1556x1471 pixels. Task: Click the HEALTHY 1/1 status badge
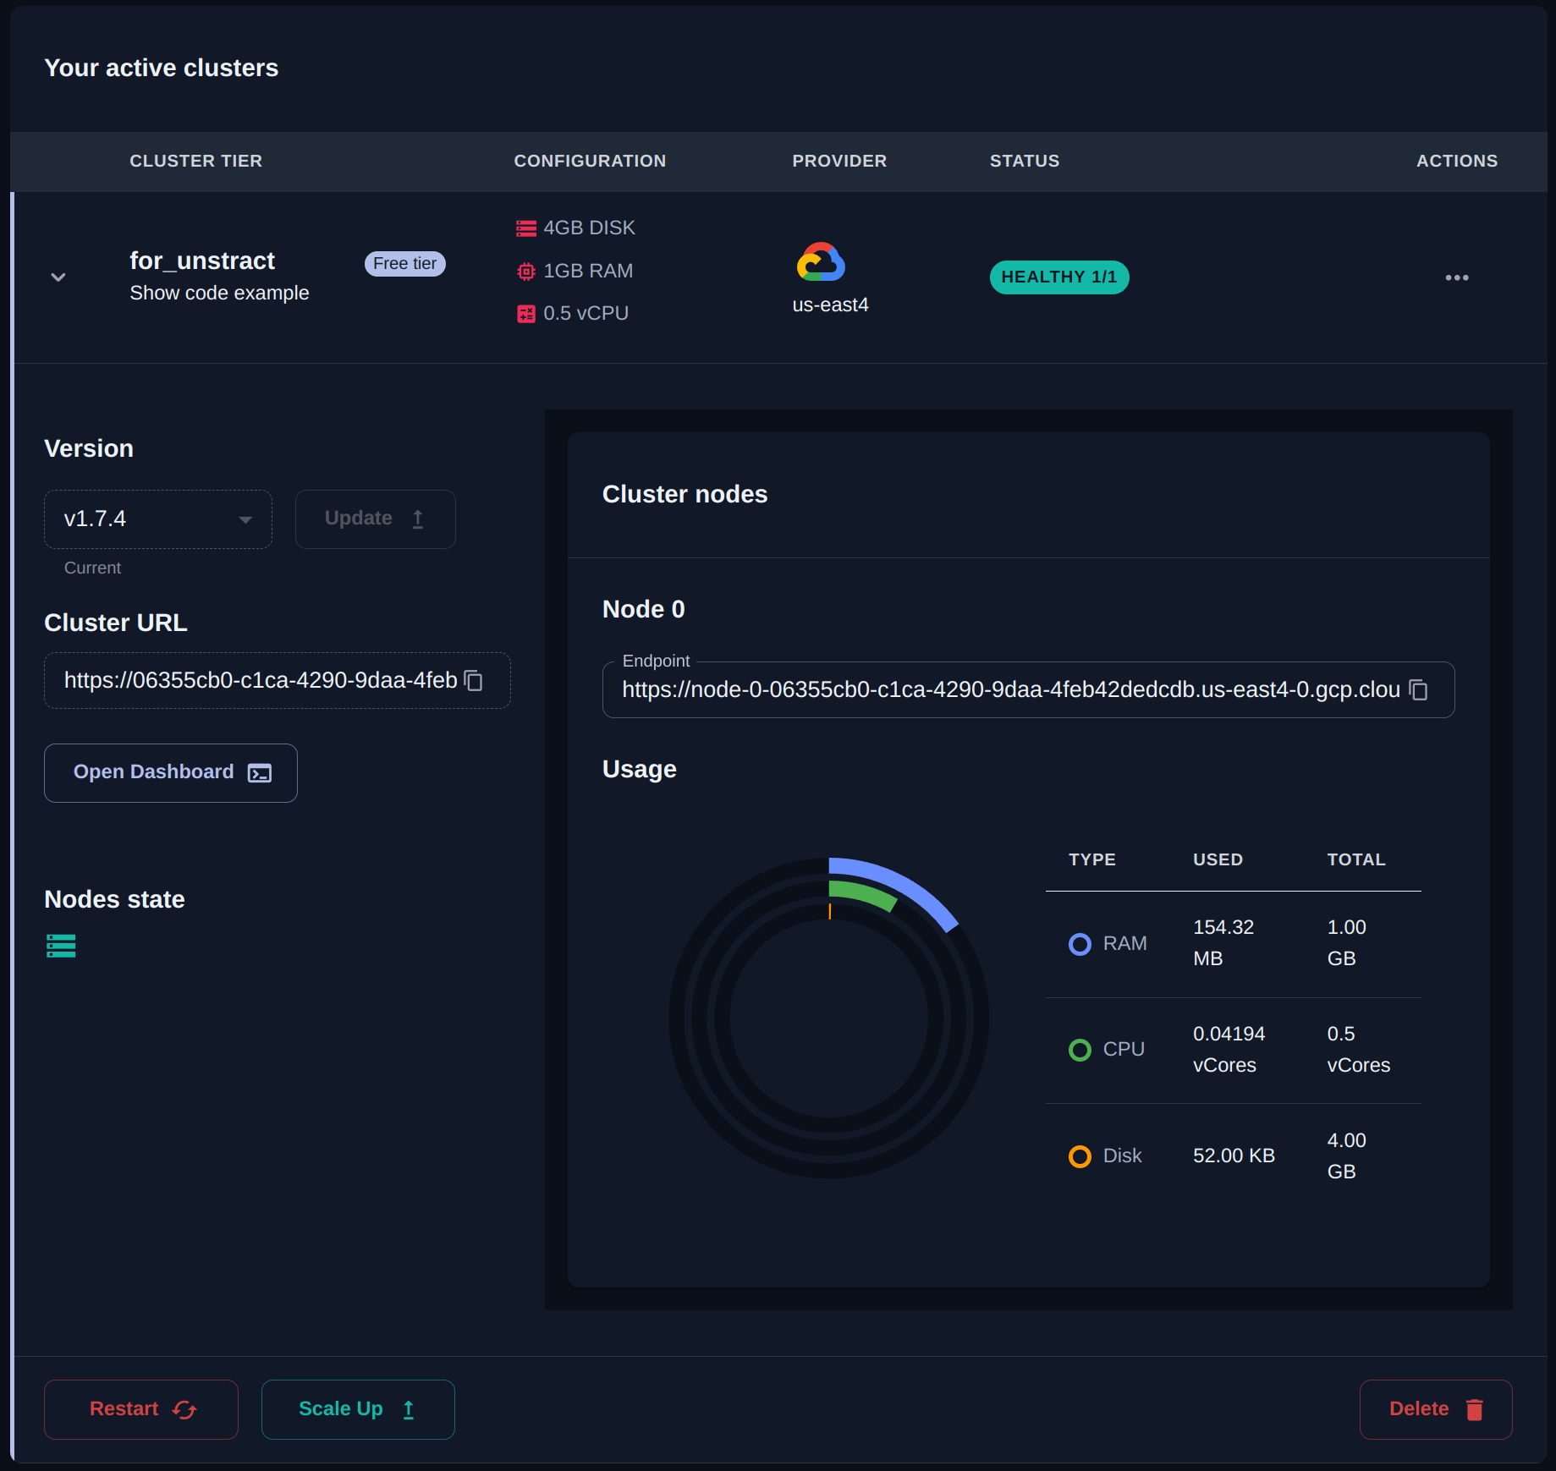tap(1058, 277)
